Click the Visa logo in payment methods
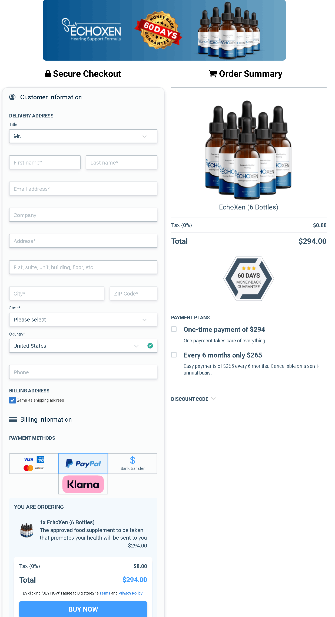 point(28,460)
